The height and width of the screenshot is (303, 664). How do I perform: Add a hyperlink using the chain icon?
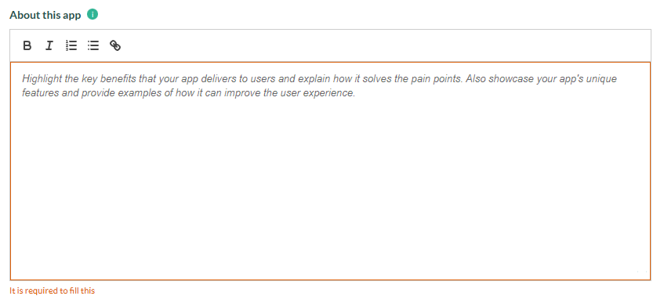[x=115, y=45]
